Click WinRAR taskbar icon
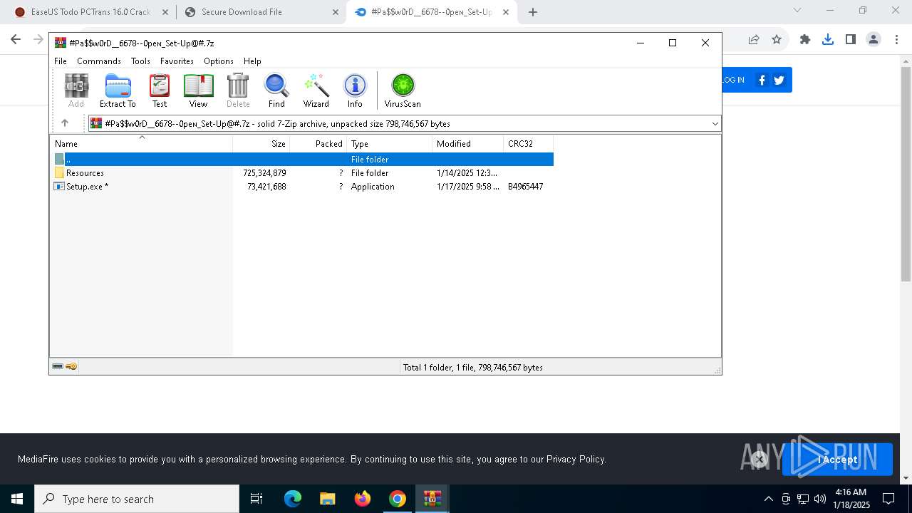Image resolution: width=912 pixels, height=513 pixels. [x=432, y=499]
